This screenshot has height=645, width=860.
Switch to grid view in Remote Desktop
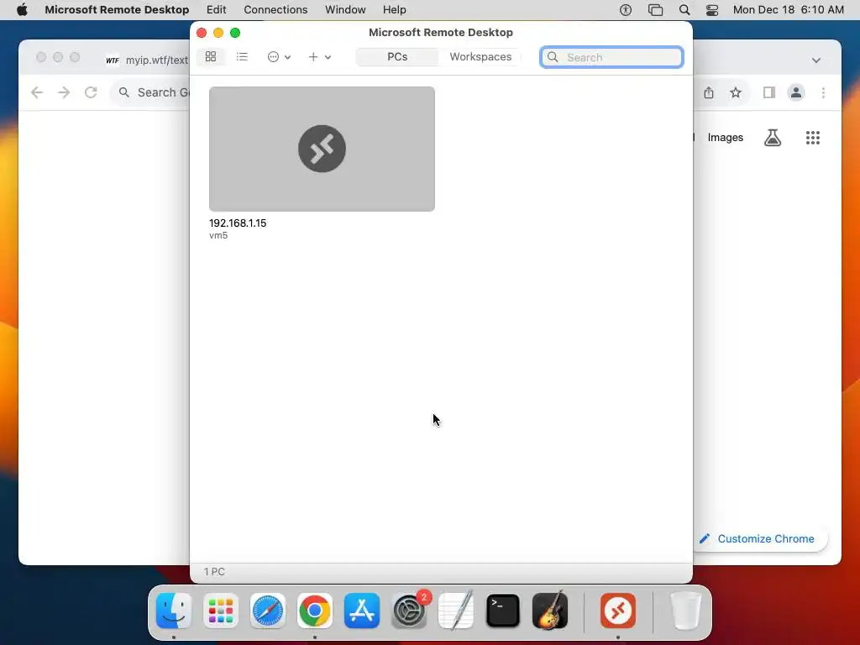(211, 56)
